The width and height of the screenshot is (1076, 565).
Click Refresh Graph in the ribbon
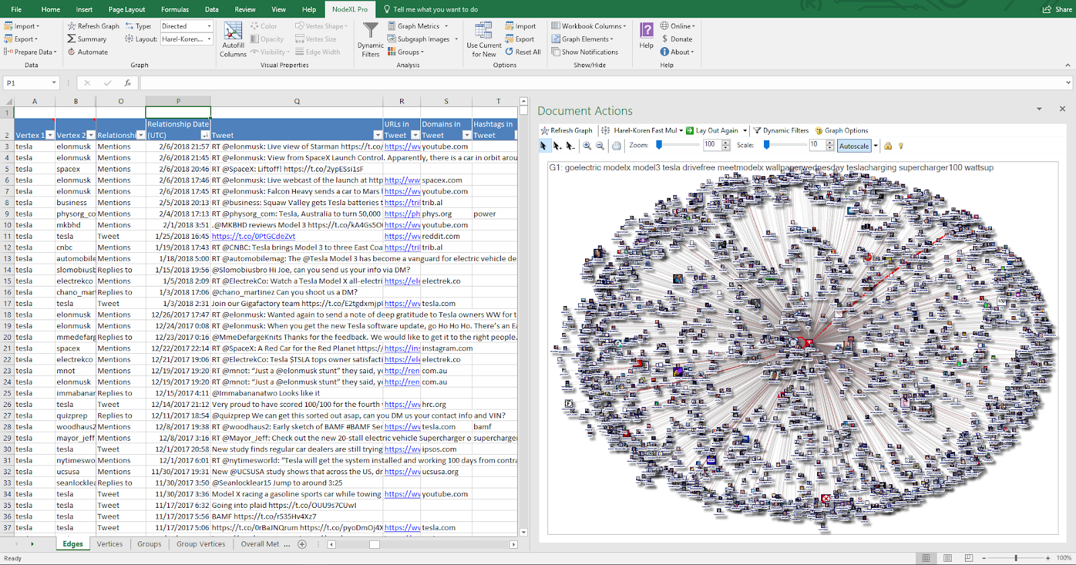(x=93, y=26)
